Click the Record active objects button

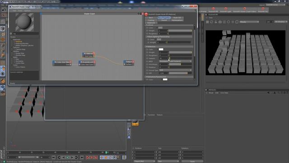pos(88,158)
